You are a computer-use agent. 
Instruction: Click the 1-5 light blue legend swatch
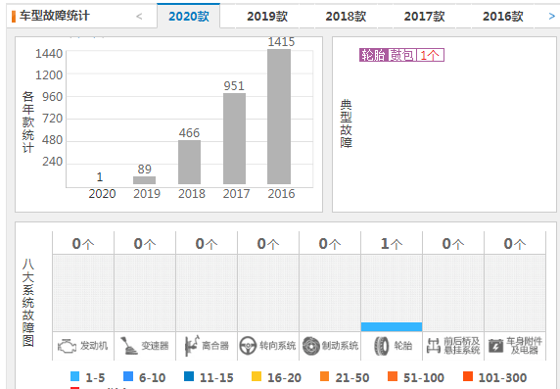click(x=75, y=376)
